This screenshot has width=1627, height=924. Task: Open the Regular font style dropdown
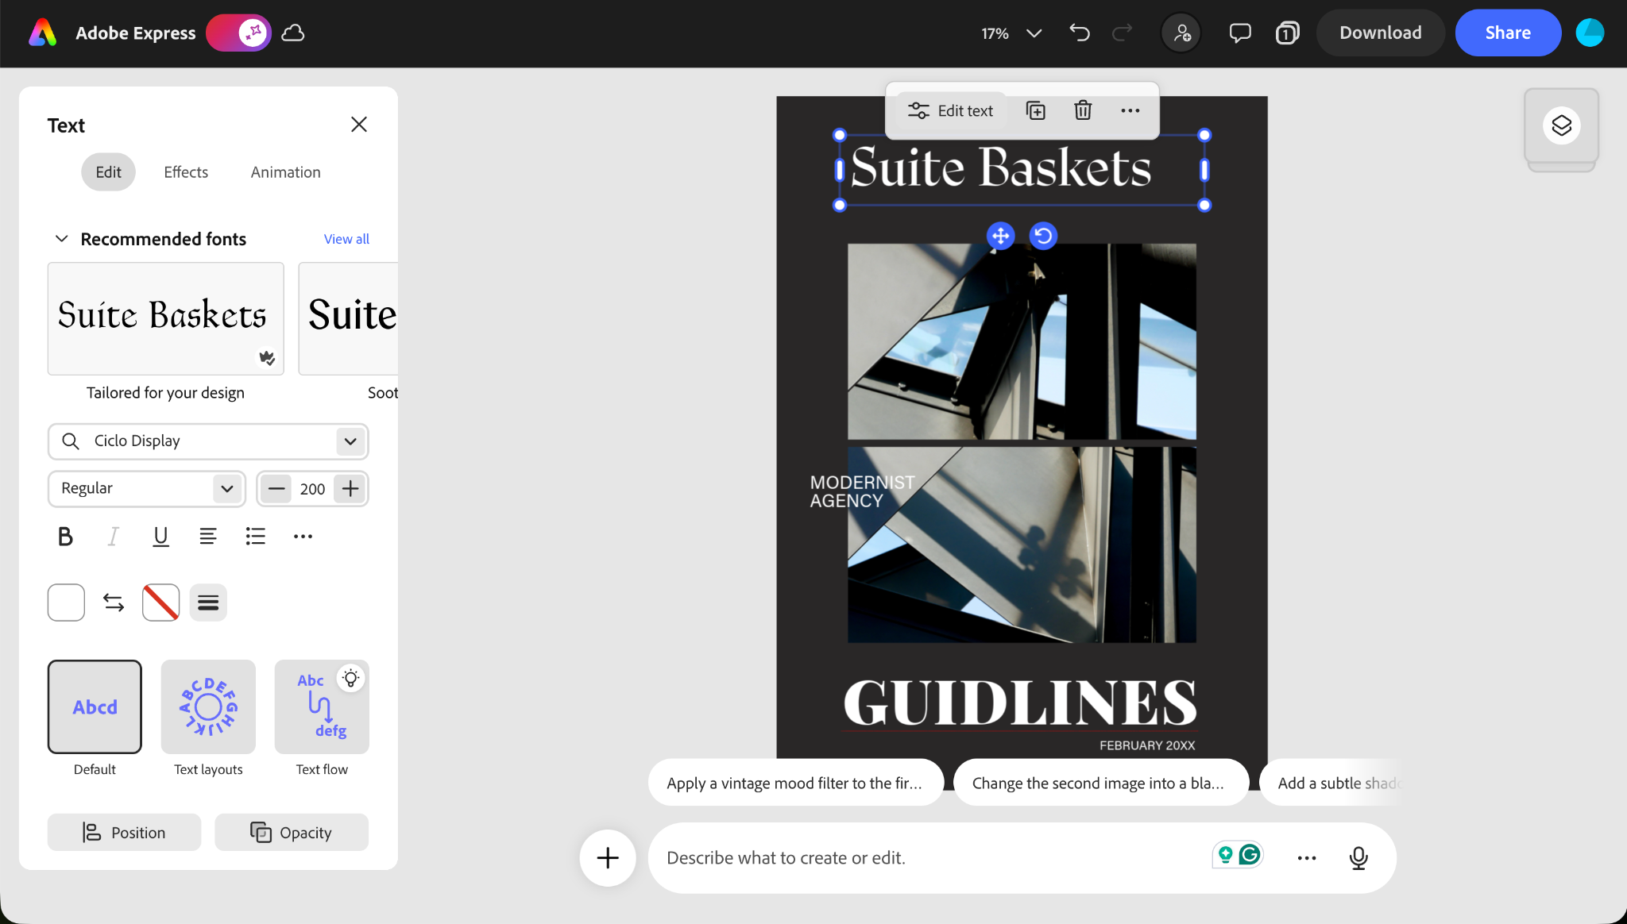pyautogui.click(x=227, y=488)
